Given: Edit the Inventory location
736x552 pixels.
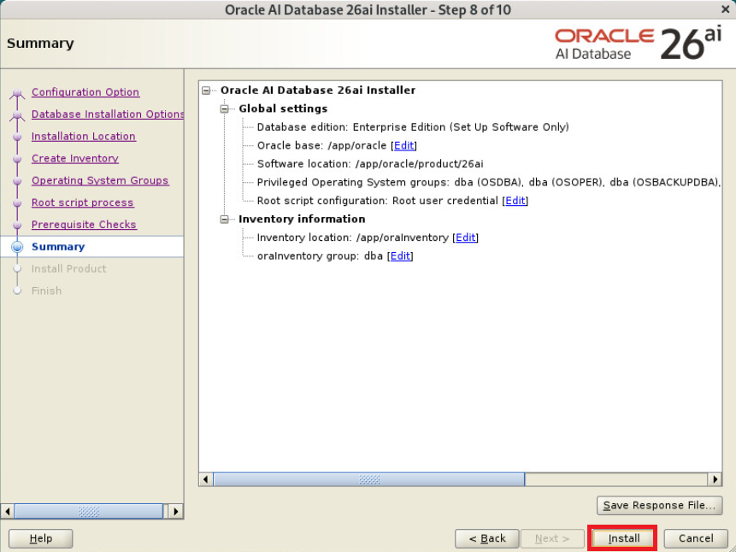Looking at the screenshot, I should [x=465, y=238].
